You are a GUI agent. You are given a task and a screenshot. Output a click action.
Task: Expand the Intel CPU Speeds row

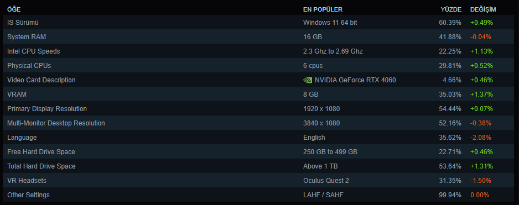tap(259, 51)
